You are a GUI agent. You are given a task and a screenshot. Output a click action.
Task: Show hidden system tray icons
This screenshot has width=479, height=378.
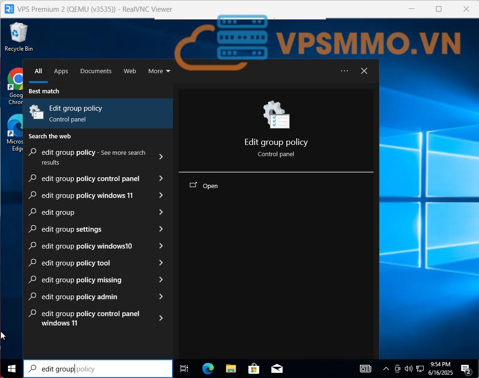click(x=386, y=369)
